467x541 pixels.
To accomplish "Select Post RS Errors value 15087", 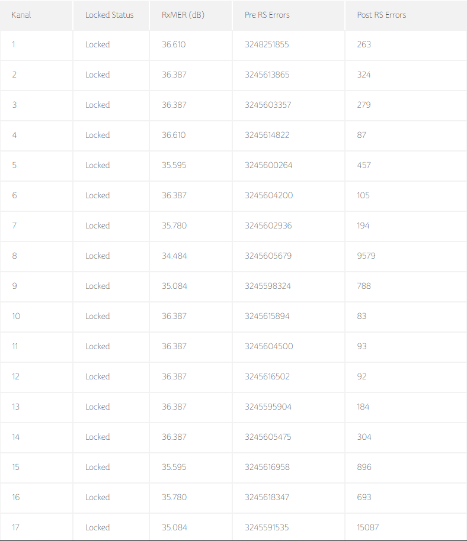I will click(x=367, y=527).
